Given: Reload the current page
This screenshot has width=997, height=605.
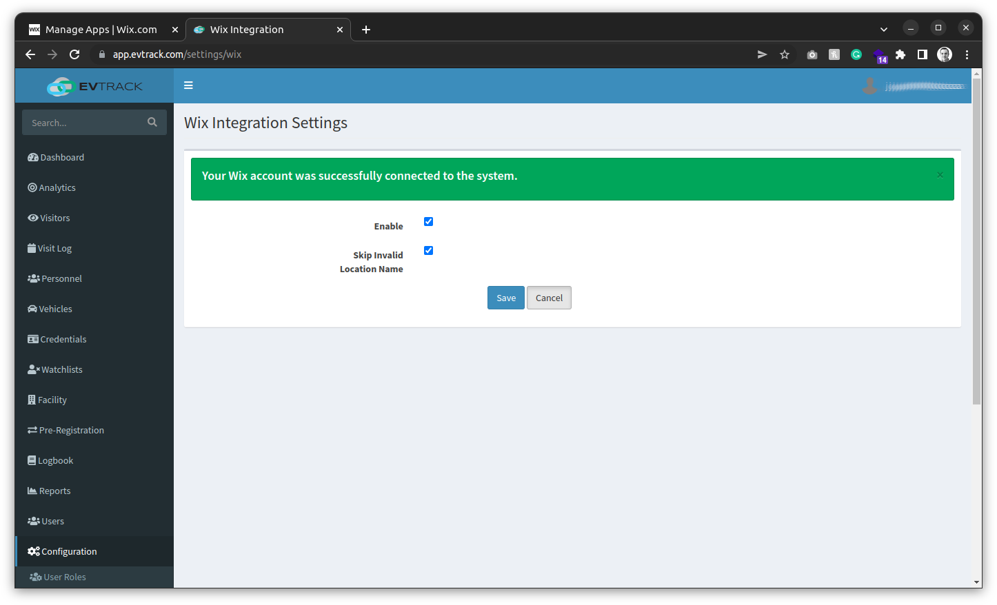Looking at the screenshot, I should (x=74, y=54).
